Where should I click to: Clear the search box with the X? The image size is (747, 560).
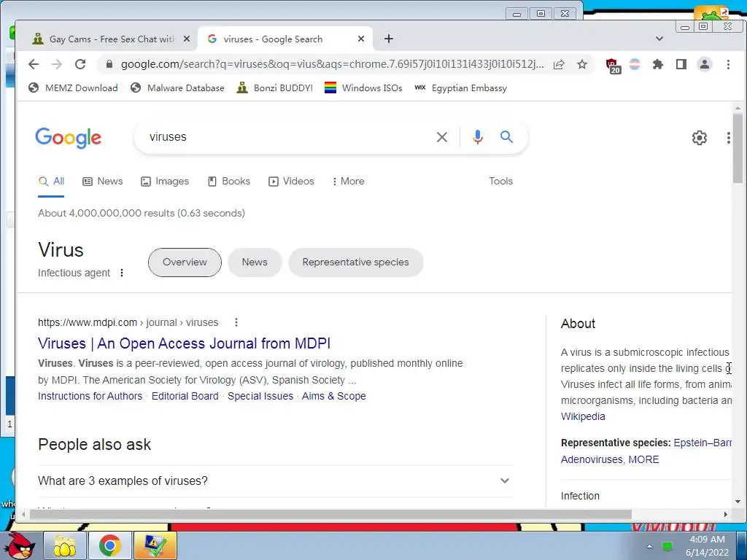coord(441,137)
